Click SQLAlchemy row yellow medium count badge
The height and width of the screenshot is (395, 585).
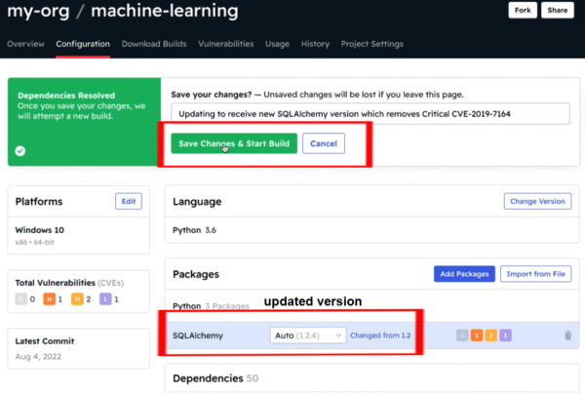pos(491,336)
